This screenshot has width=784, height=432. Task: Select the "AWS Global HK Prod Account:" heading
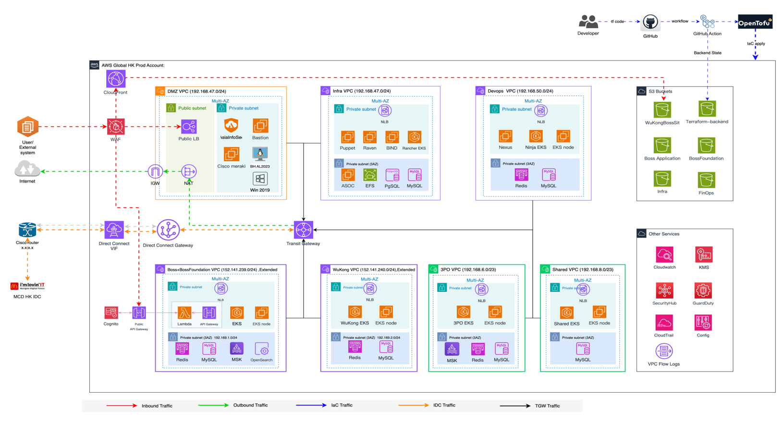133,65
